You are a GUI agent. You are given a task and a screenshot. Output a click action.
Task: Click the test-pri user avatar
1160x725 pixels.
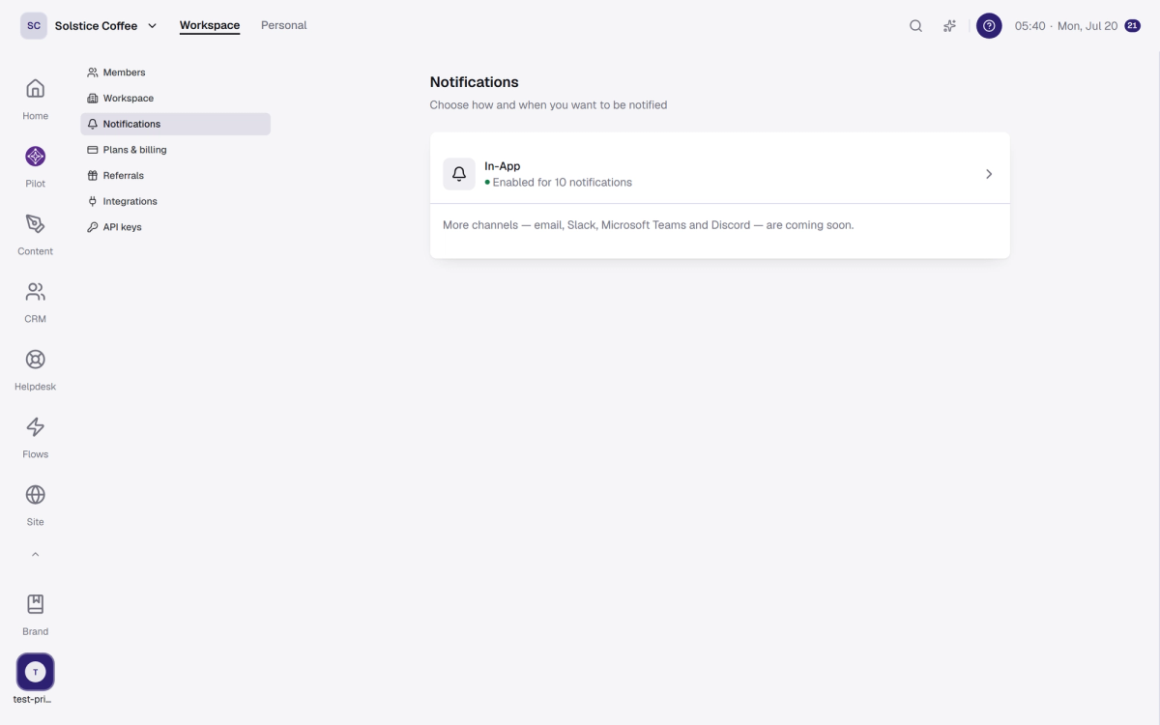(35, 672)
